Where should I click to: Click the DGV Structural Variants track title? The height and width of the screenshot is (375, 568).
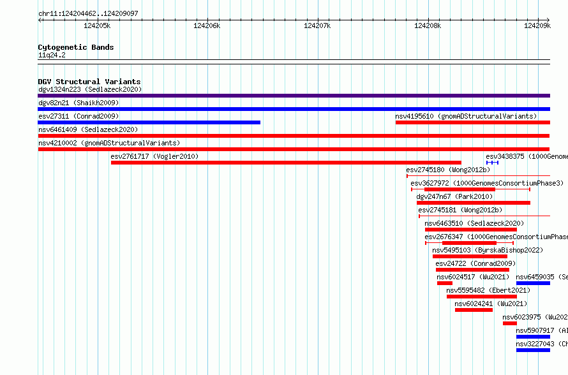tap(89, 82)
